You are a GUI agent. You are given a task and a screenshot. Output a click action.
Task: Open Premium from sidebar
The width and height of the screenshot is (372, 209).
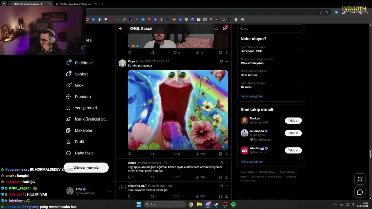78,97
